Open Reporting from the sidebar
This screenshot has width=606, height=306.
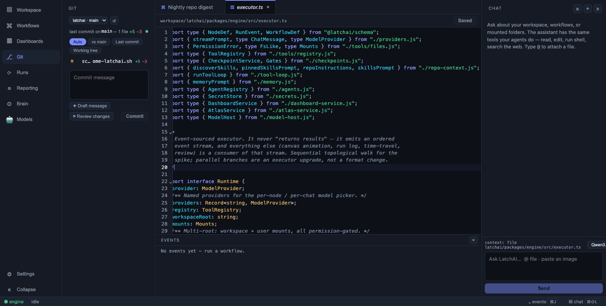pos(30,88)
